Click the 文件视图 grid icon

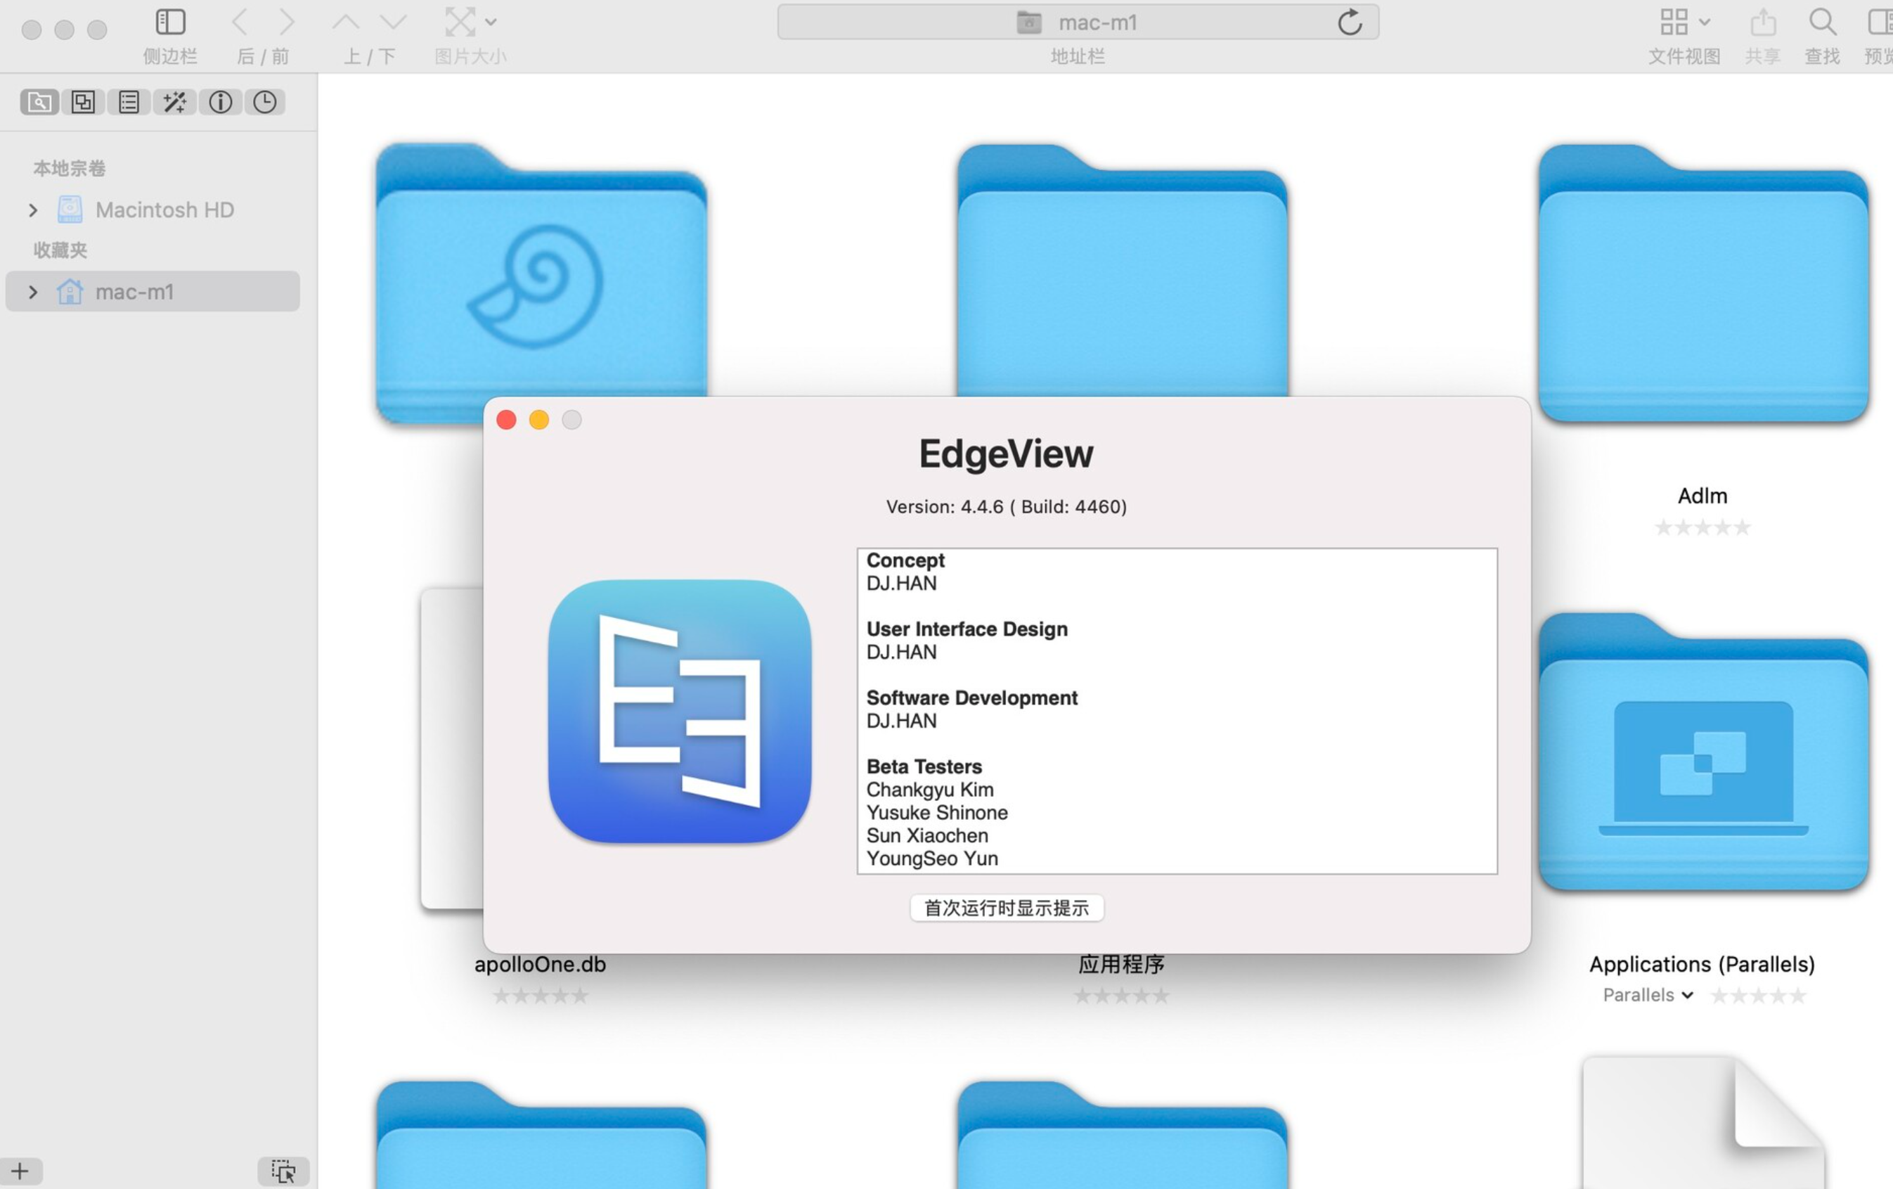click(x=1674, y=22)
